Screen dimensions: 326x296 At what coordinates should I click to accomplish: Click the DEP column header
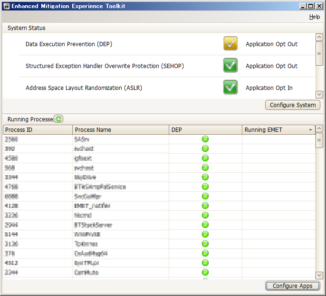(205, 129)
